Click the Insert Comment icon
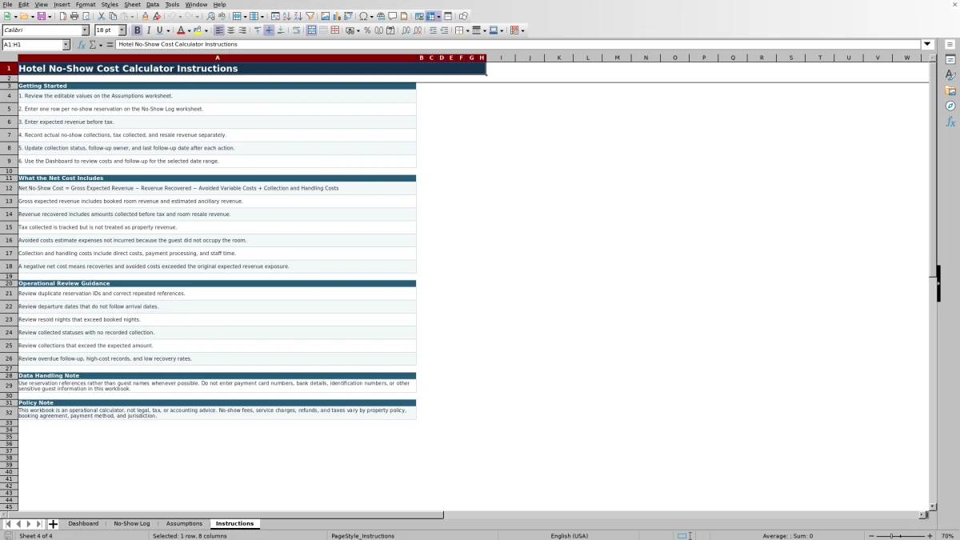 393,16
